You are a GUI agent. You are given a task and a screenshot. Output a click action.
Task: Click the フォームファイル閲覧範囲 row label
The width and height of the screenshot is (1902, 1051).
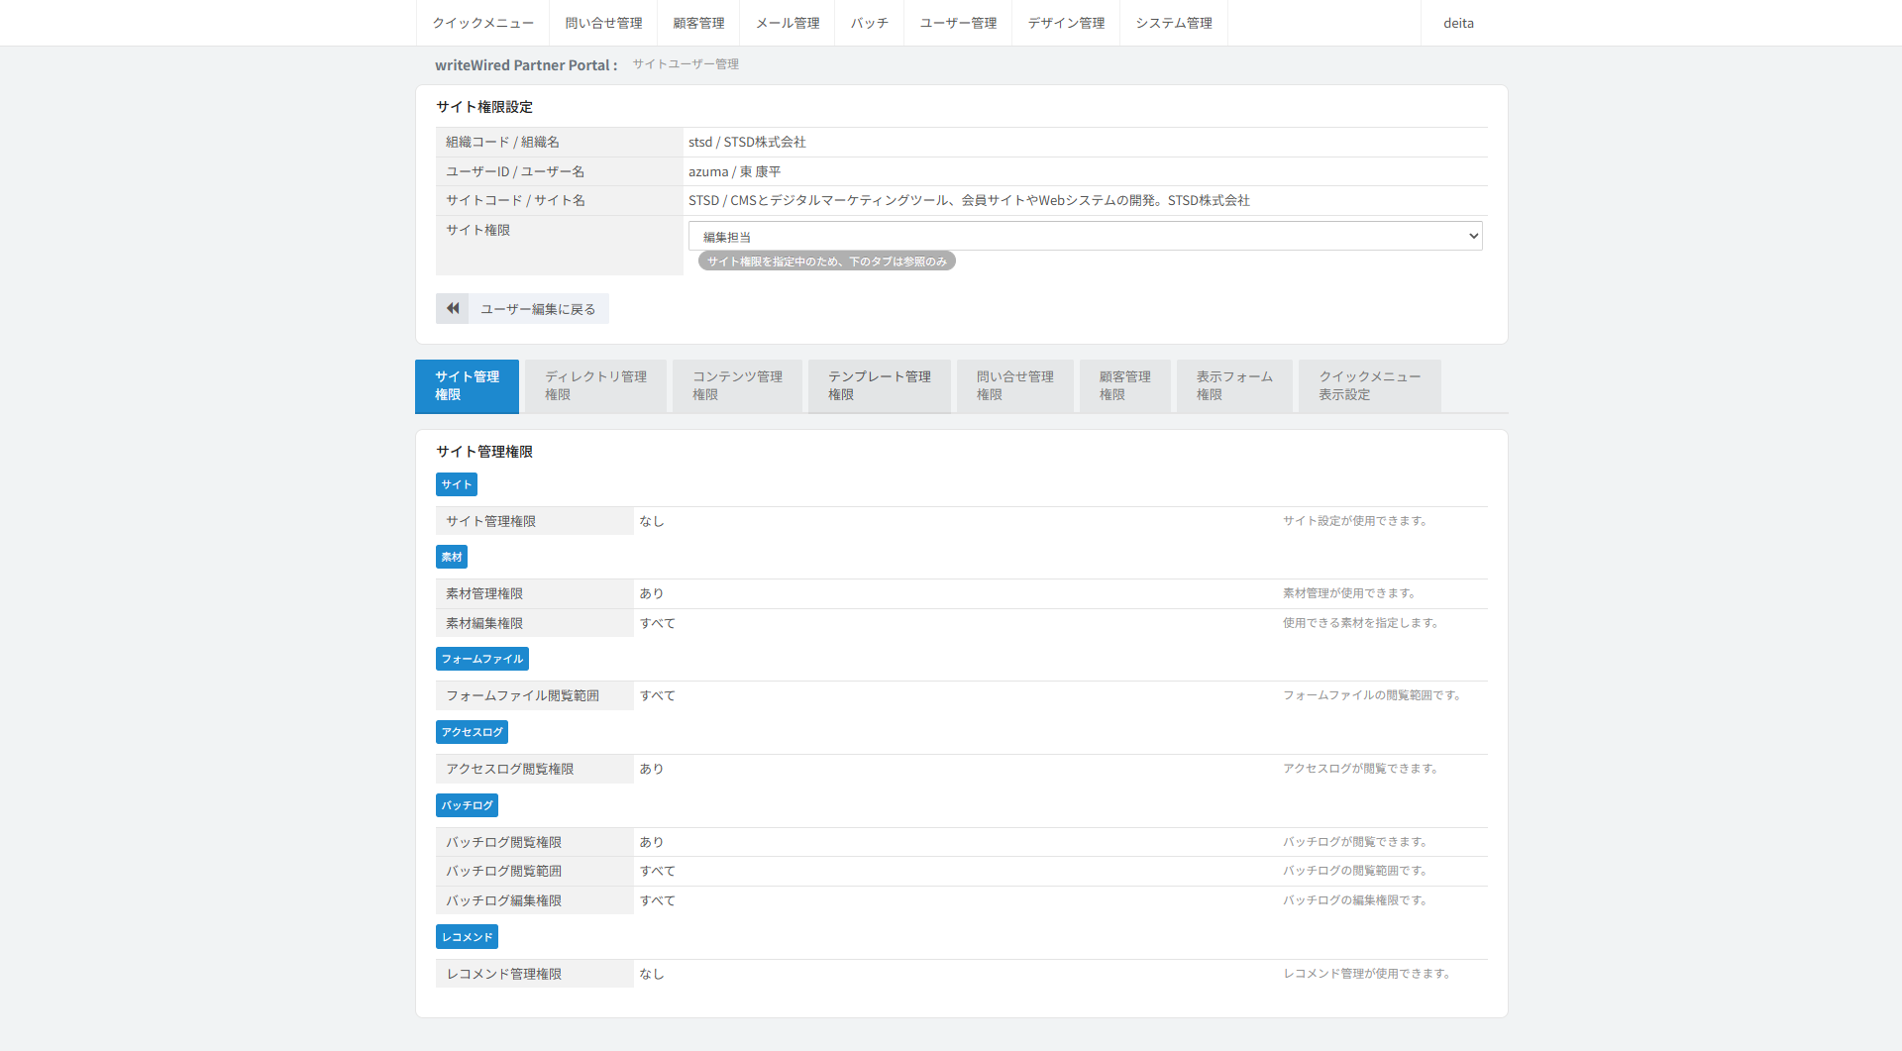click(x=522, y=696)
